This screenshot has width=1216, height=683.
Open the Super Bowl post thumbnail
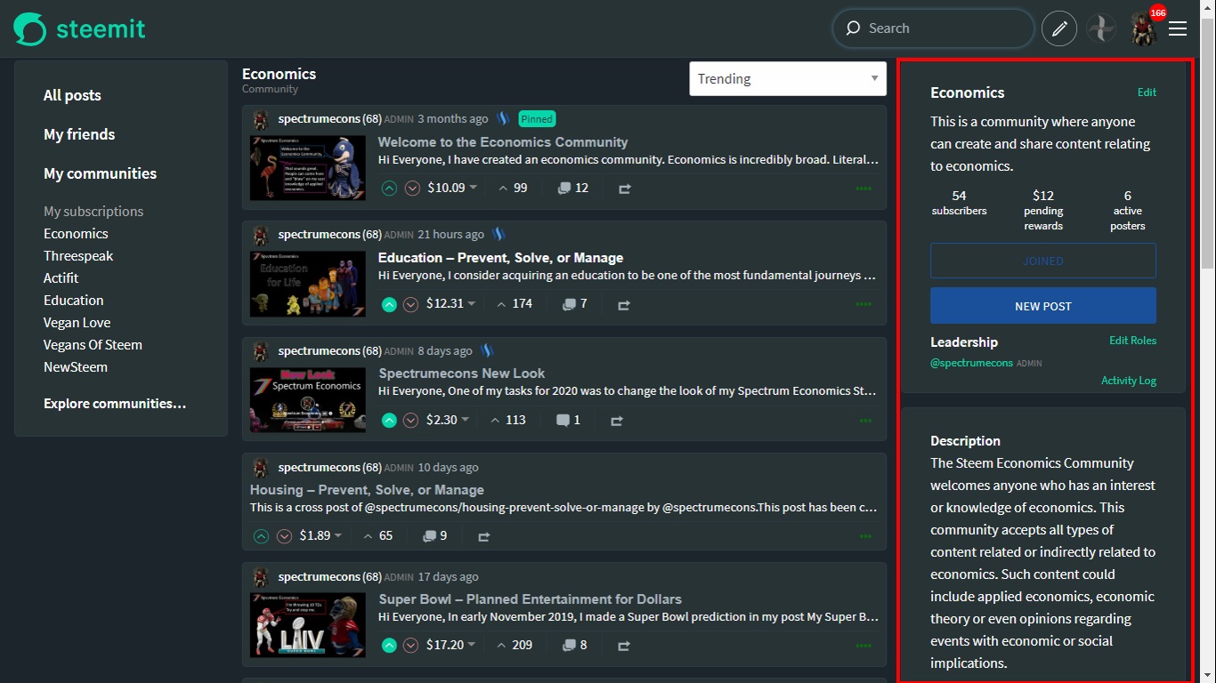click(x=308, y=625)
